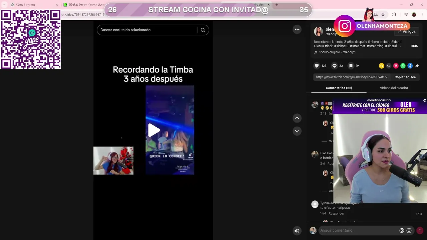Image resolution: width=427 pixels, height=240 pixels.
Task: Go to next video with down arrow
Action: 297,131
